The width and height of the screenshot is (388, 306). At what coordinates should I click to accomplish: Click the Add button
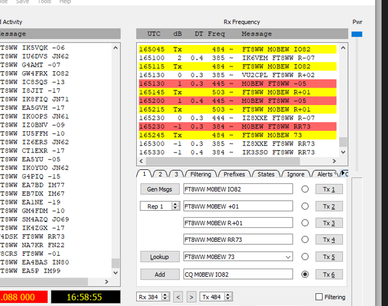(x=160, y=274)
